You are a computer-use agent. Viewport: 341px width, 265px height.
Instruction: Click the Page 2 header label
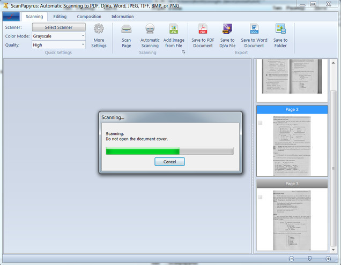coord(292,109)
